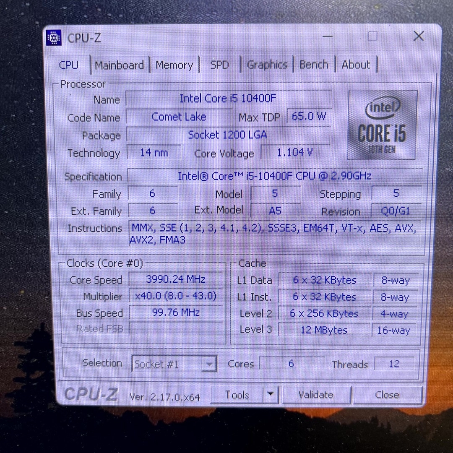Screen dimensions: 453x453
Task: Select the Specification text field
Action: (274, 176)
